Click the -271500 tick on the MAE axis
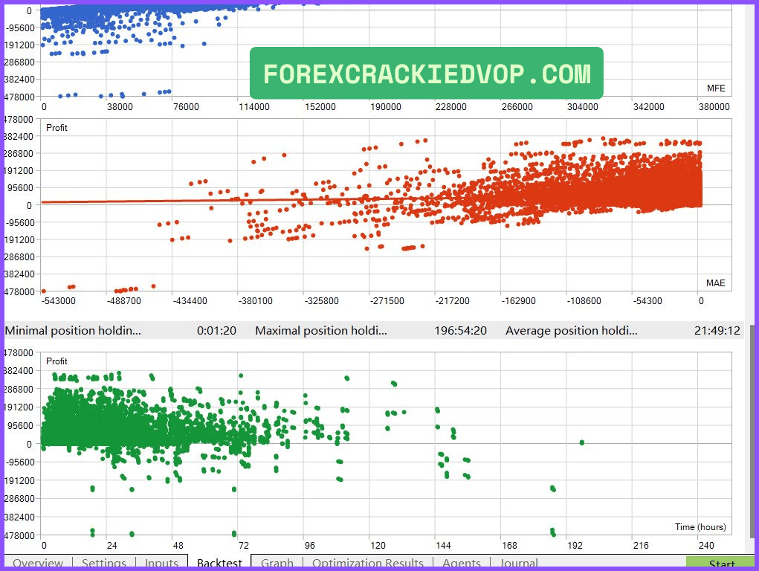Viewport: 759px width, 571px height. click(x=387, y=301)
